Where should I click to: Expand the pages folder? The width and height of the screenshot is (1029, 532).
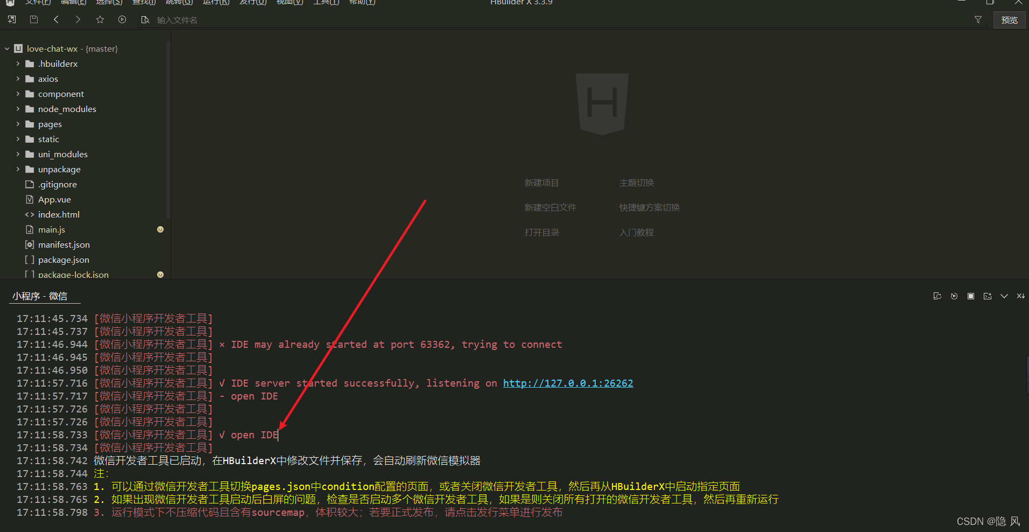click(x=18, y=124)
